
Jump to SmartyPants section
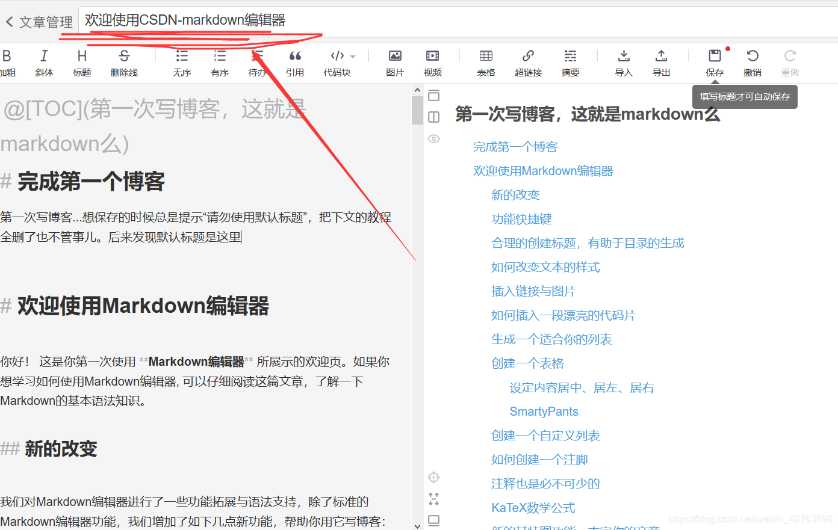tap(544, 411)
